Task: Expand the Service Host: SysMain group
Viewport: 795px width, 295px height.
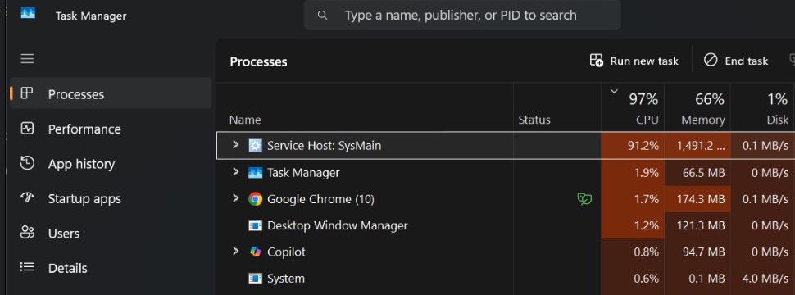Action: click(235, 145)
